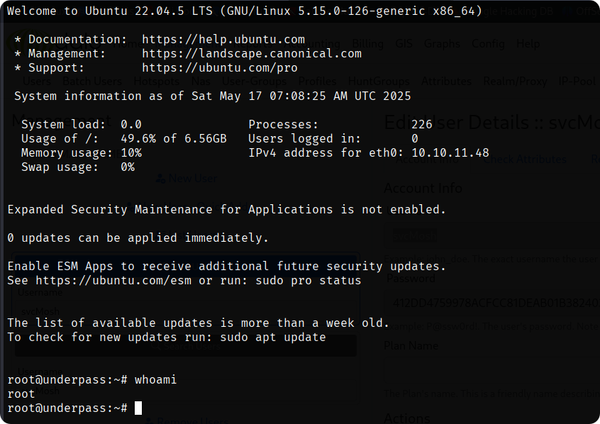The height and width of the screenshot is (424, 600).
Task: Click the terminal cursor at the last prompt
Action: pos(138,408)
